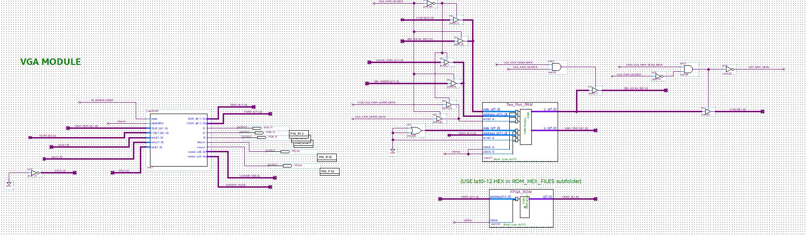Select the VGA MODULE title text
Viewport: 807px width, 236px height.
pos(51,62)
